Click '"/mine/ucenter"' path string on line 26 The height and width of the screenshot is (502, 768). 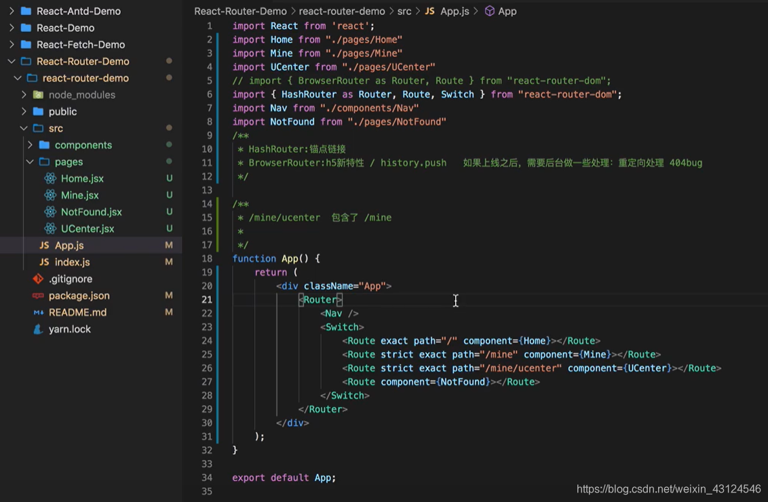click(x=520, y=368)
